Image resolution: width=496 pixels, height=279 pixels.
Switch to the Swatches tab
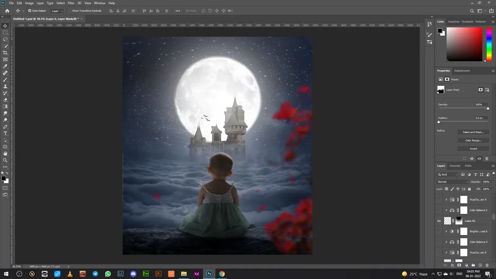454,22
